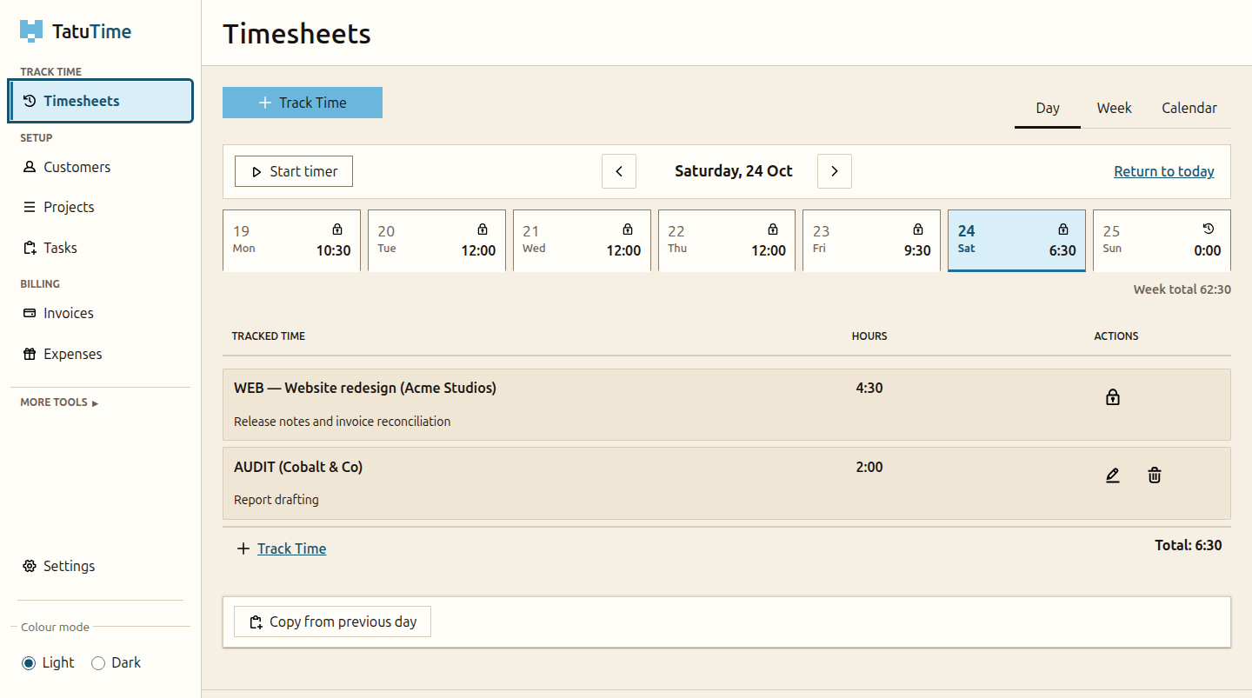1252x698 pixels.
Task: Select Light colour mode
Action: pos(29,663)
